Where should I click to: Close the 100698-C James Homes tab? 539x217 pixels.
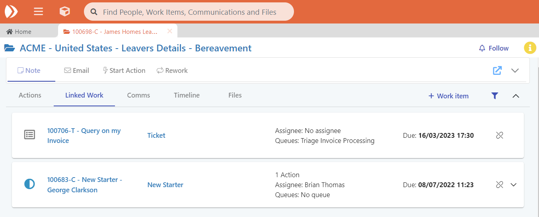click(x=170, y=31)
